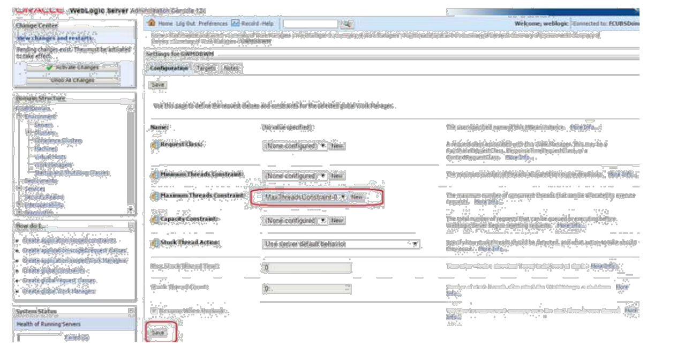Click the Stuck Thread Count field
The width and height of the screenshot is (677, 346).
[x=307, y=289]
